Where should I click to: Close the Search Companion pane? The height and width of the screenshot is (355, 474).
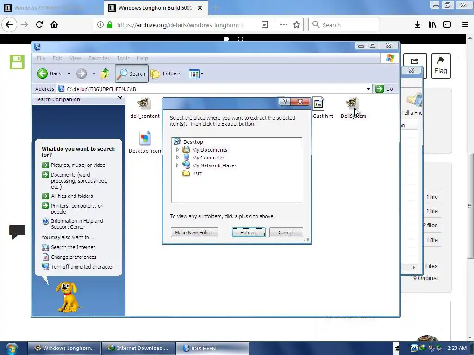click(120, 98)
